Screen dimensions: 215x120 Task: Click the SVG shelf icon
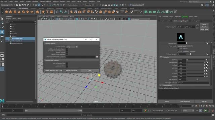[x=51, y=12]
